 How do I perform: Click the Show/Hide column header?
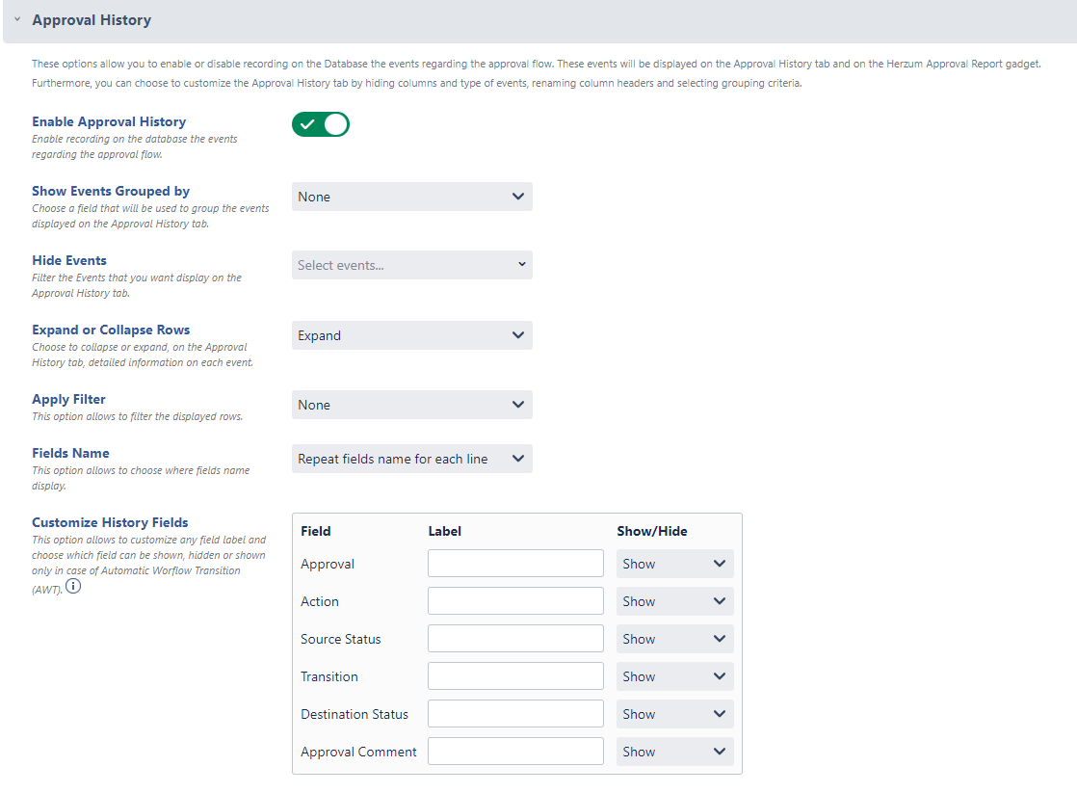[x=652, y=531]
